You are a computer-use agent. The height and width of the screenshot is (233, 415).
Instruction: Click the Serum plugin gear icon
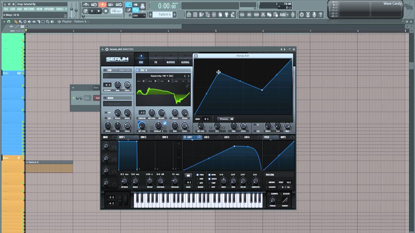pyautogui.click(x=107, y=49)
